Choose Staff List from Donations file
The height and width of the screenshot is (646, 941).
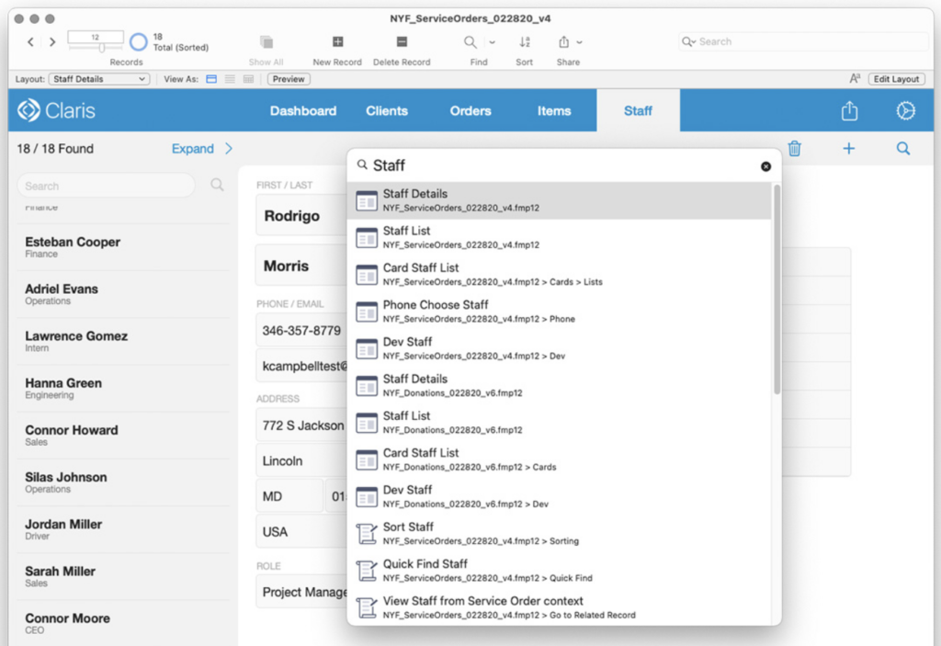[560, 422]
